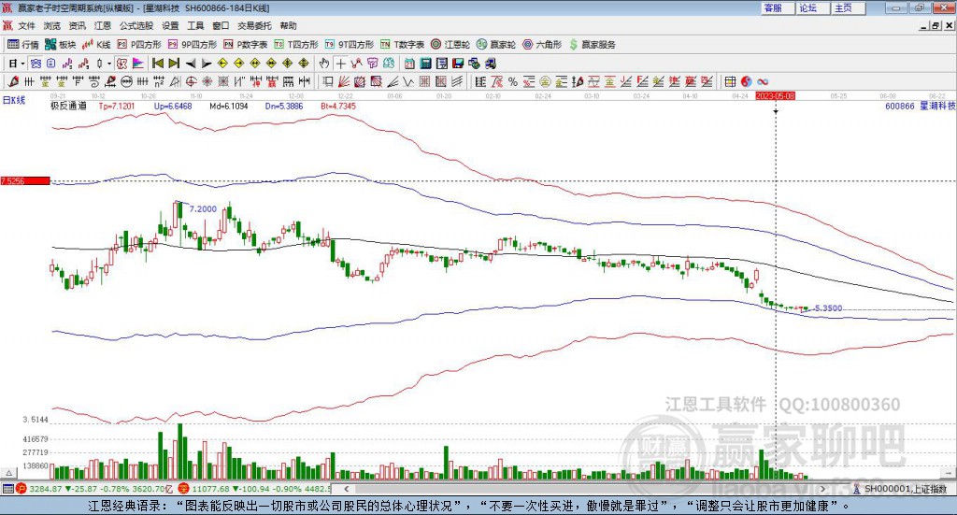Click the horizontal scrollbar right arrow
The image size is (957, 515).
[822, 489]
